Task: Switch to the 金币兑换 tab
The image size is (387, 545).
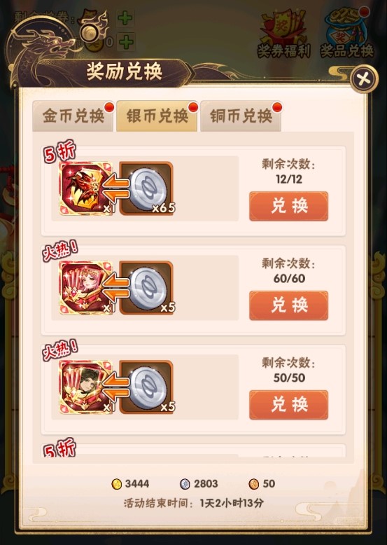Action: (73, 116)
